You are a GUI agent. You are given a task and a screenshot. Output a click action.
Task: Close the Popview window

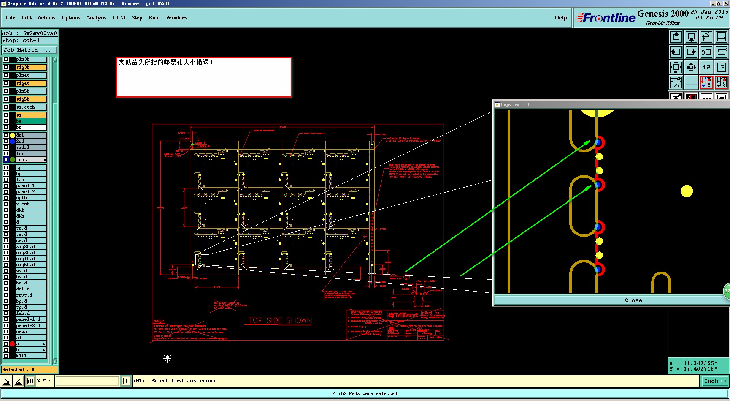[x=633, y=300]
